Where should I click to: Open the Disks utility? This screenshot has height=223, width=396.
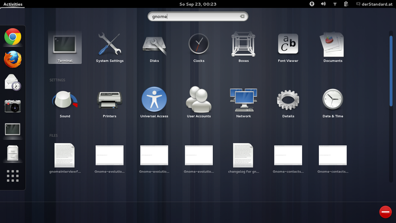coord(154,47)
